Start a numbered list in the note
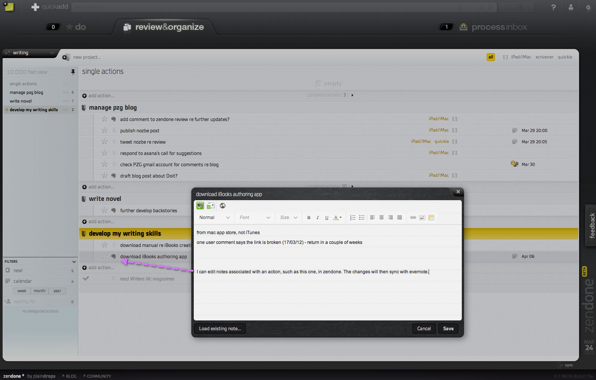The image size is (596, 380). (353, 218)
